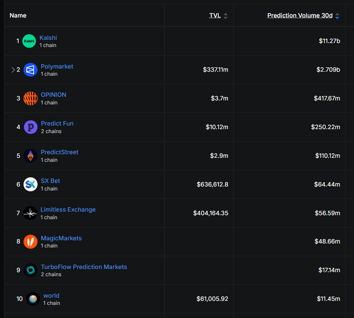Click Prediction Volume 30d column header
Viewport: 354px width, 318px height.
click(300, 16)
